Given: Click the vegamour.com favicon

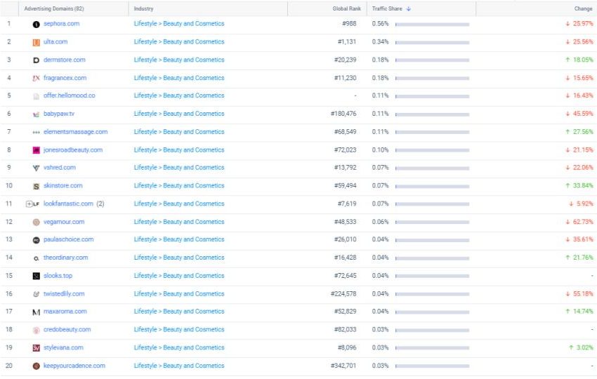Looking at the screenshot, I should (x=36, y=222).
